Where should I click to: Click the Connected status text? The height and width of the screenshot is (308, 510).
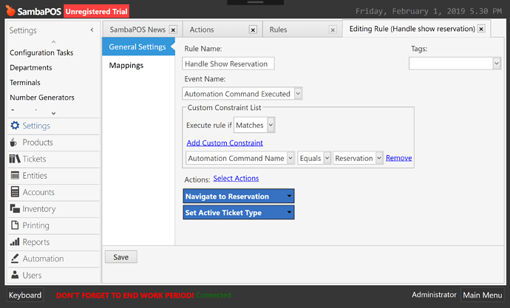pos(214,295)
